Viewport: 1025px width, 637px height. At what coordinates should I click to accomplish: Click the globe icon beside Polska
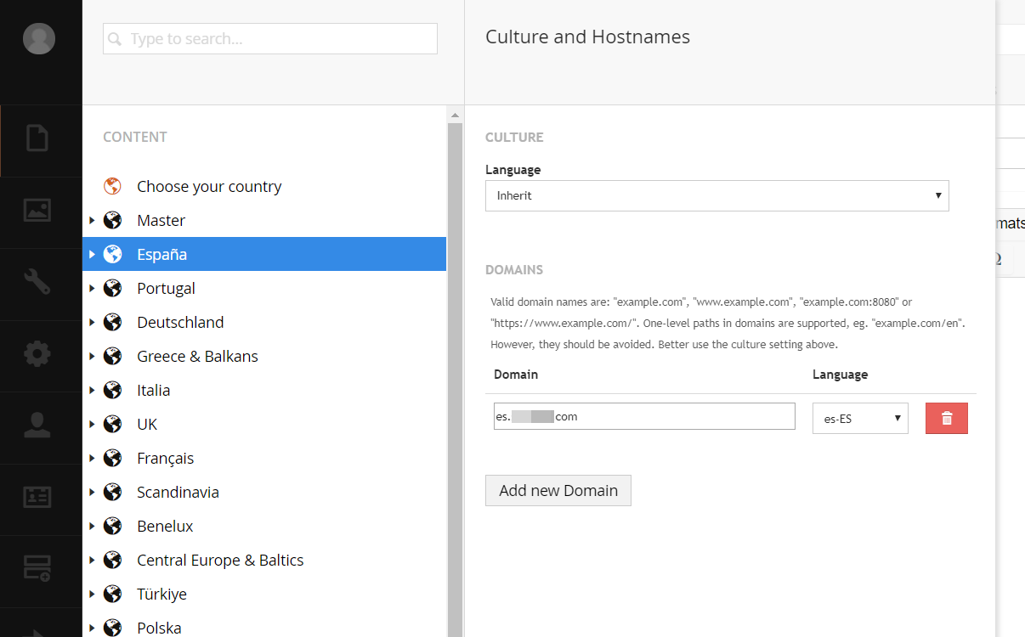coord(112,628)
